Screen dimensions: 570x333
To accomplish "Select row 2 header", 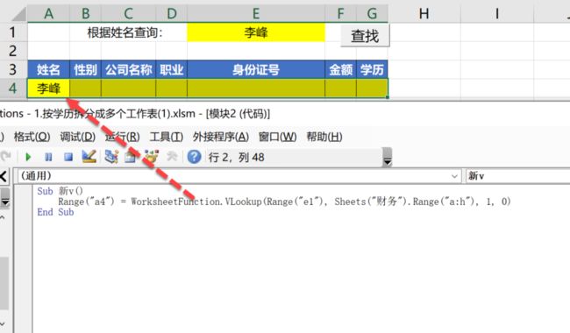I will [13, 51].
